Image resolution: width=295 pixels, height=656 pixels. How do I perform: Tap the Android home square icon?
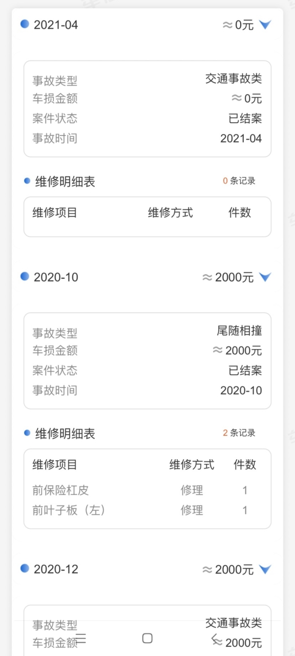[147, 638]
